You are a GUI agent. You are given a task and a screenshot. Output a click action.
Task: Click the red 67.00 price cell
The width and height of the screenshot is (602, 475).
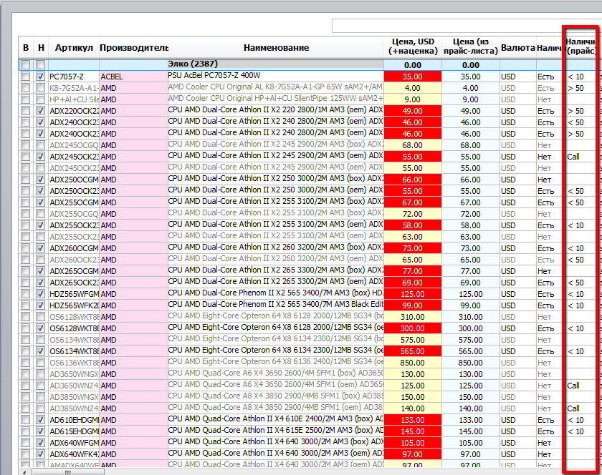(x=413, y=202)
